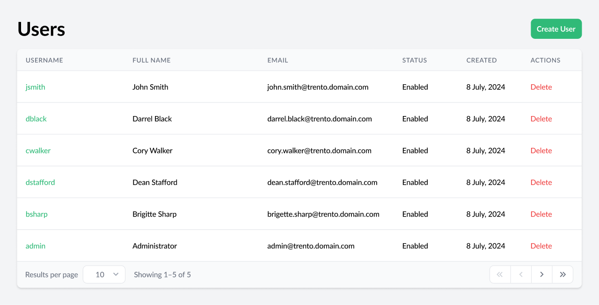Click email dean.stafford@trento.domain.com
The height and width of the screenshot is (305, 599).
(322, 182)
